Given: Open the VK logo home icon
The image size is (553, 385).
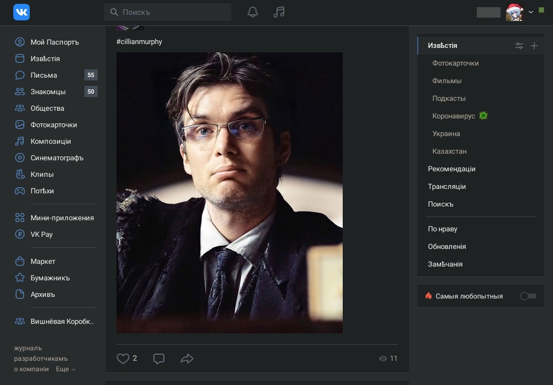Looking at the screenshot, I should (22, 12).
